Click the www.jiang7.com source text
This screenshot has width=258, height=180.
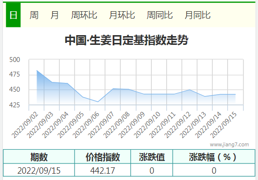pyautogui.click(x=229, y=144)
